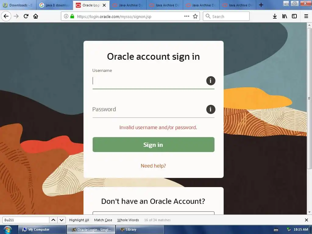Open the browser home page

36,16
